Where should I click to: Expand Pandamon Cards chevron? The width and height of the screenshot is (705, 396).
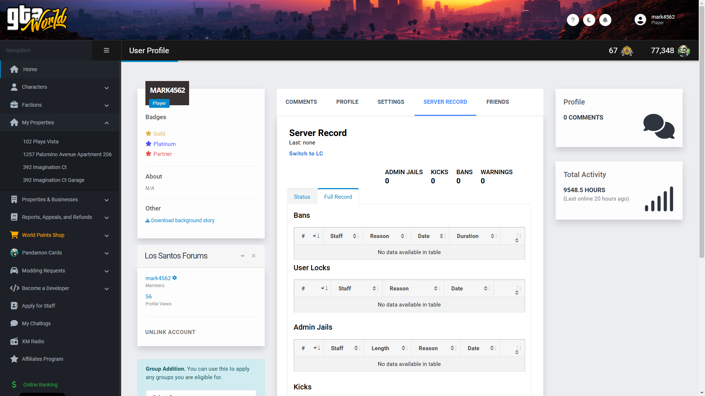[106, 253]
